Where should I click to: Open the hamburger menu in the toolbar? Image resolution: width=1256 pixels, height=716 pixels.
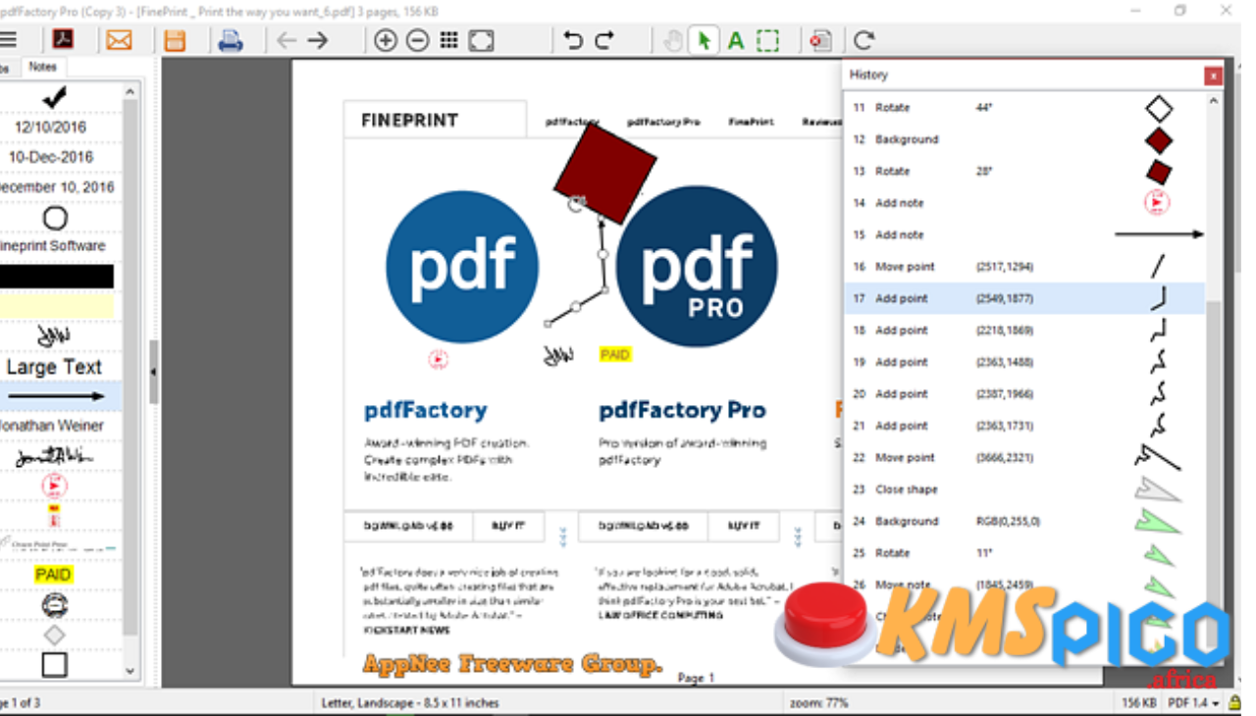pyautogui.click(x=8, y=40)
